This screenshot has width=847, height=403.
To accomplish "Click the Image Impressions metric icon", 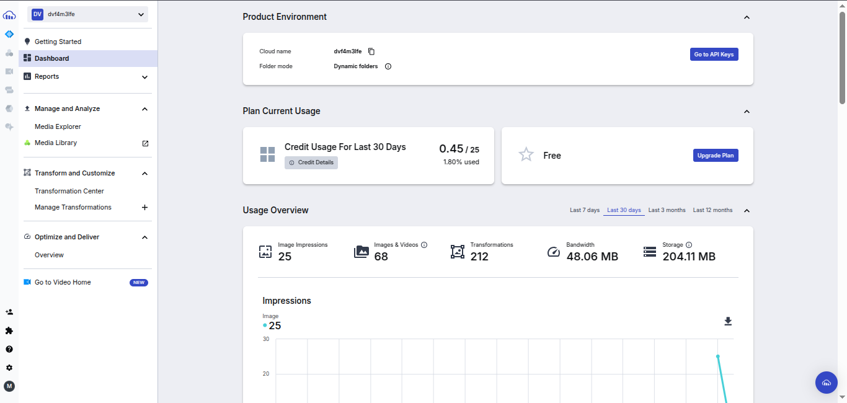I will 265,252.
